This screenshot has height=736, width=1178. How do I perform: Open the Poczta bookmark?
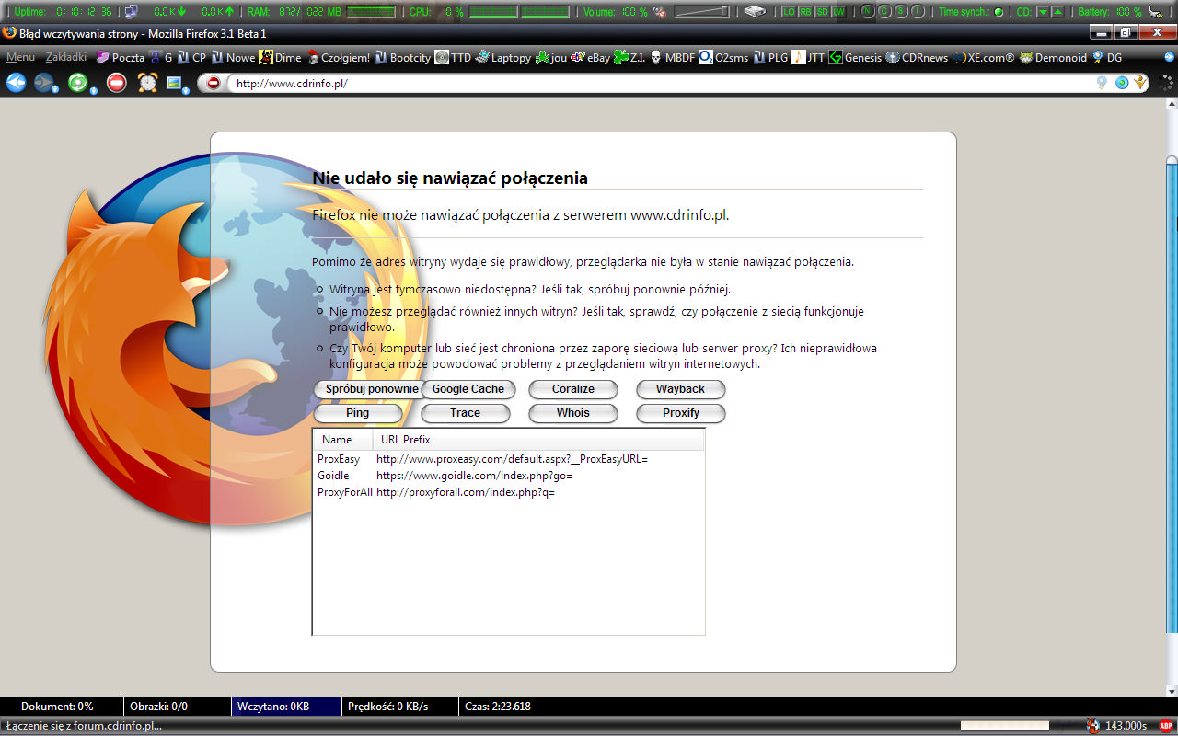click(120, 57)
